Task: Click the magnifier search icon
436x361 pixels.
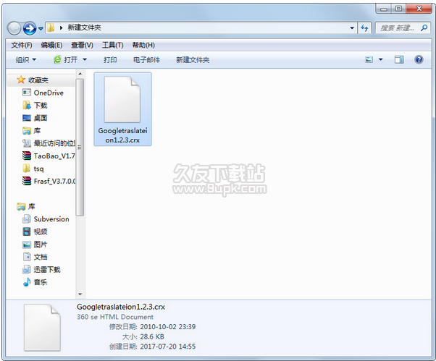Action: click(x=424, y=28)
